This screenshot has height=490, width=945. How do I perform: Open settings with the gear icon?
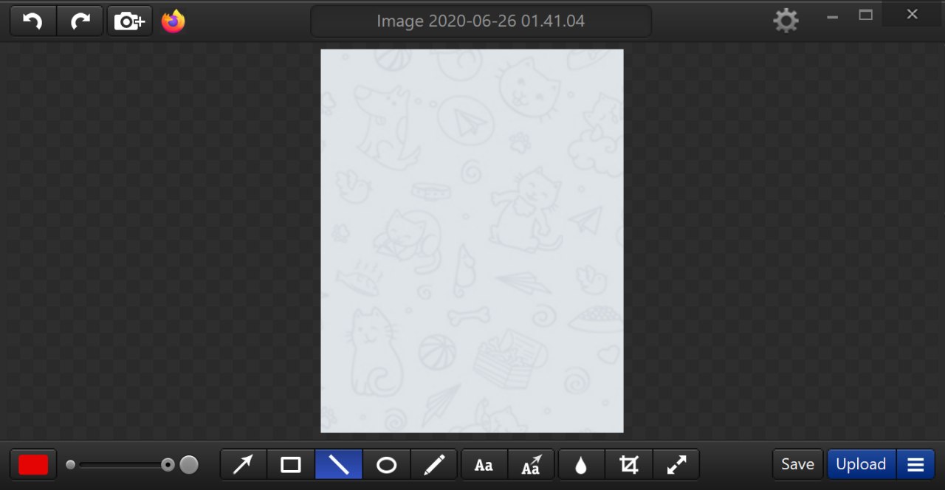pyautogui.click(x=786, y=21)
